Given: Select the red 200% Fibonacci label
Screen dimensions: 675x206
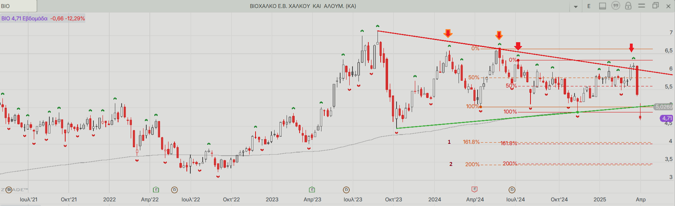Looking at the screenshot, I should (x=510, y=163).
